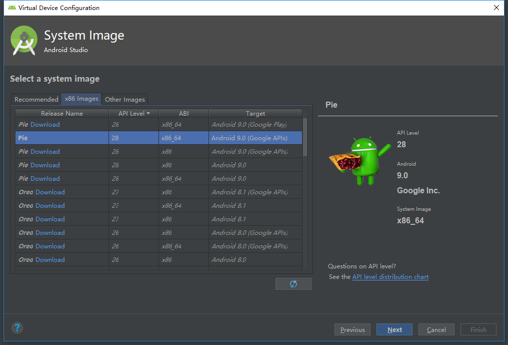
Task: Select the x86 Images tab
Action: (81, 99)
